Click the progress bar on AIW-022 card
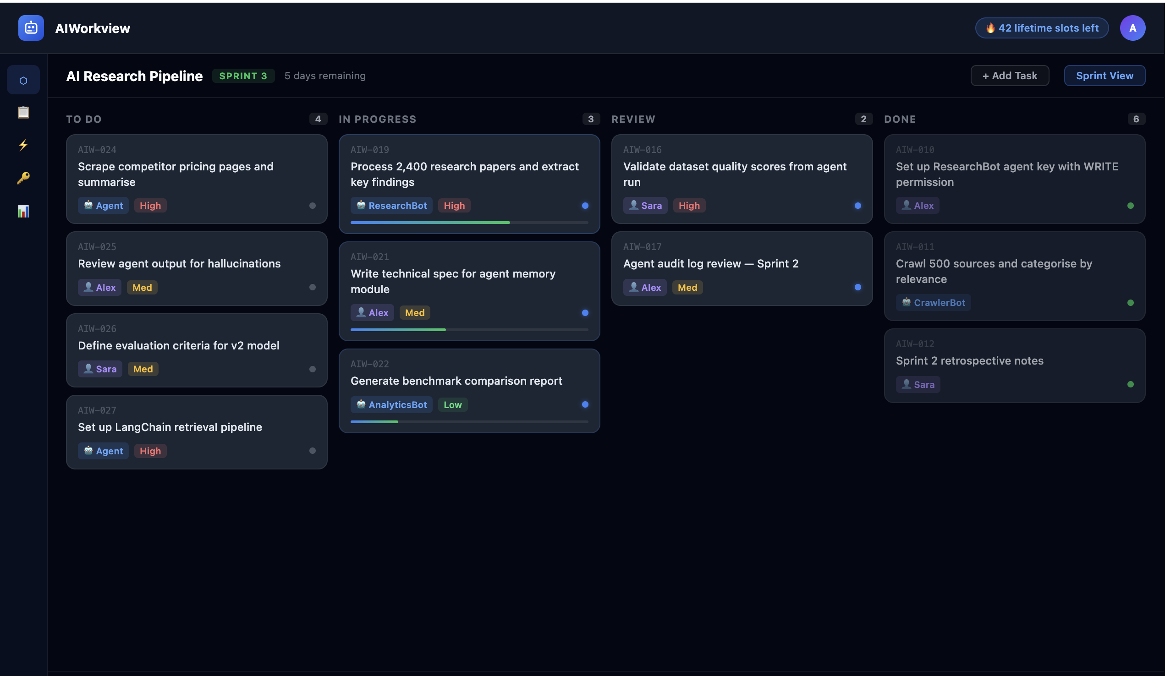 click(469, 421)
